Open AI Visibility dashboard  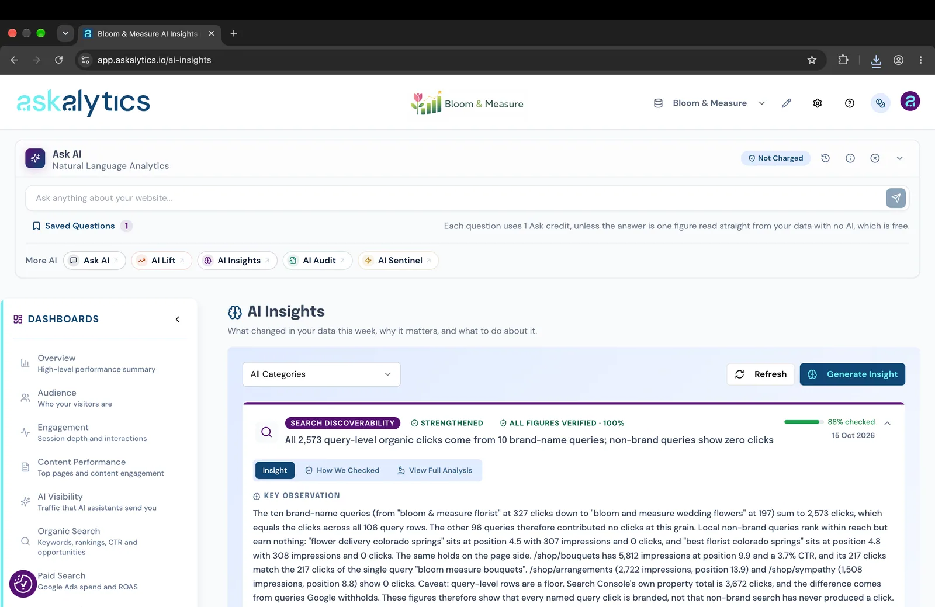[99, 502]
